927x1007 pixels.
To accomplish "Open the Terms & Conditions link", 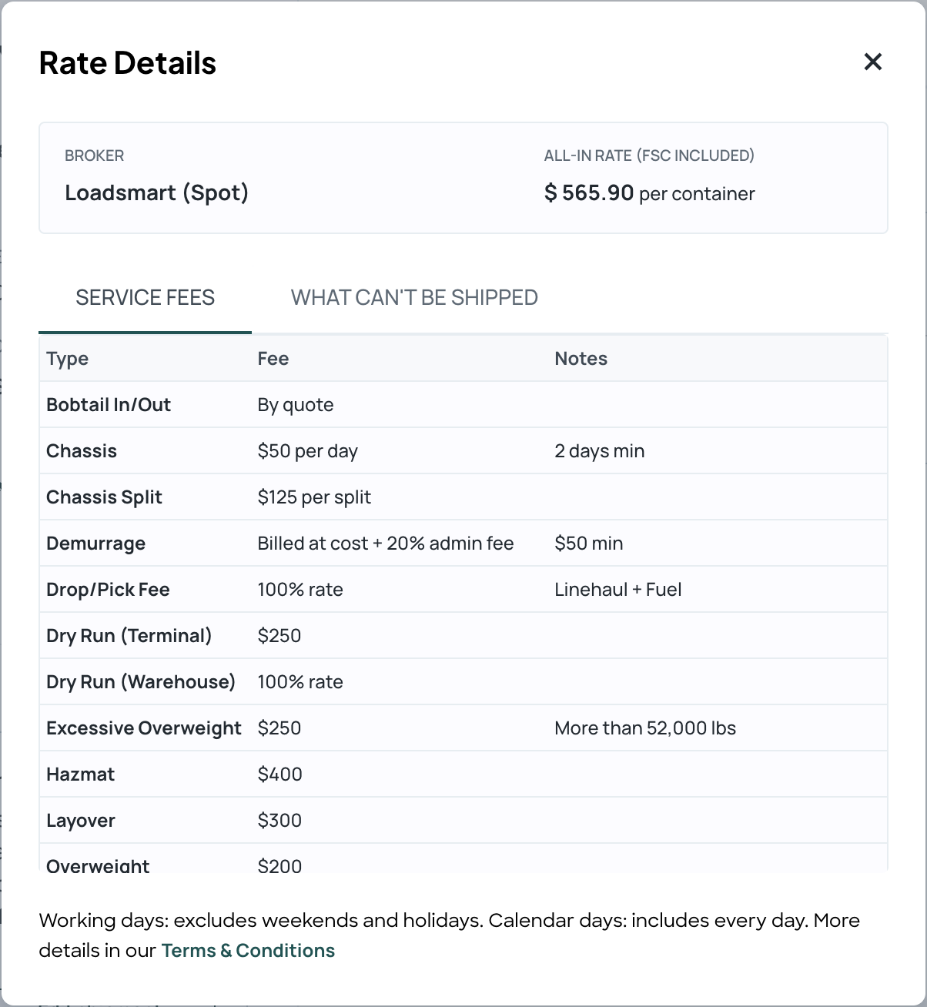I will pos(248,951).
